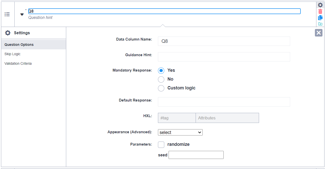This screenshot has height=169, width=325.
Task: Enable the randomize checkbox
Action: tap(161, 145)
